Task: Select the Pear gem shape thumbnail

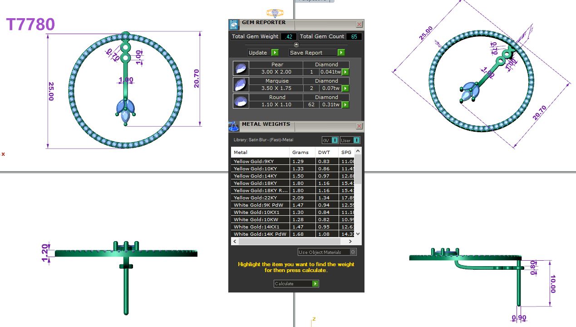Action: (241, 69)
